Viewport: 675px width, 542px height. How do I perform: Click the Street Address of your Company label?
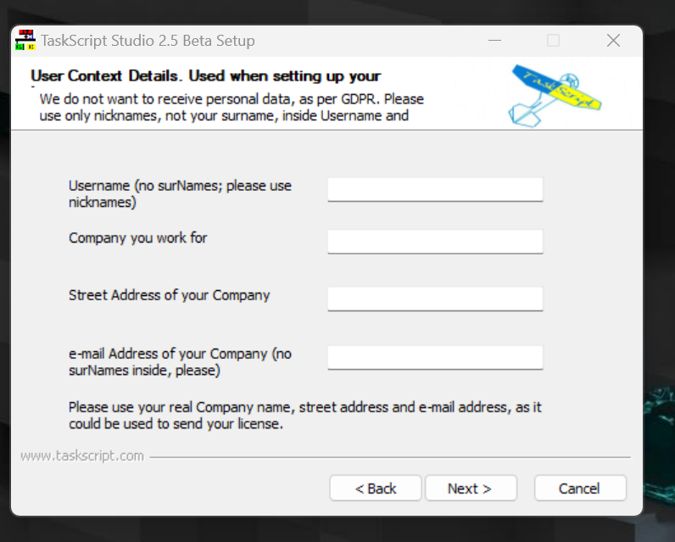pyautogui.click(x=170, y=295)
